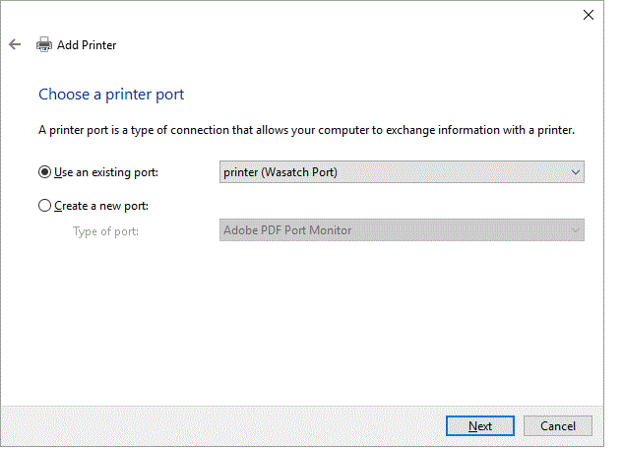Click the existing port dropdown chevron arrow
The image size is (622, 449).
[576, 172]
